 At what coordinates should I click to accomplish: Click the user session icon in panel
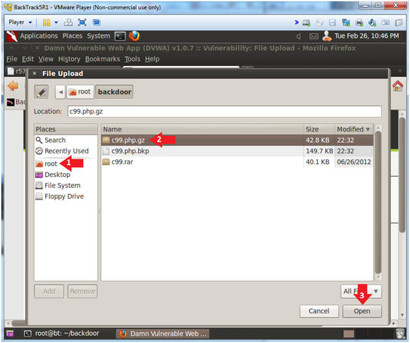pyautogui.click(x=327, y=36)
